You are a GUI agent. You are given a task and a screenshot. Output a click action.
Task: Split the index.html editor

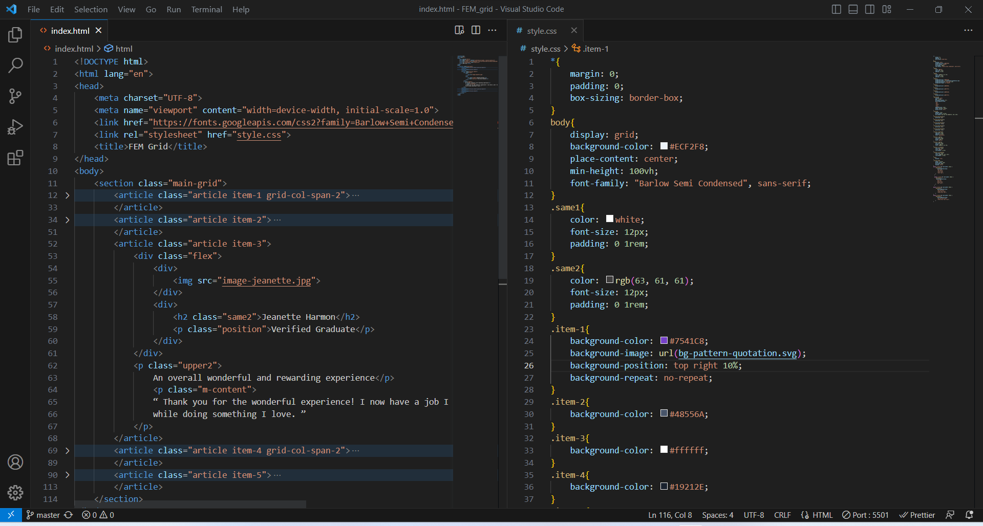(x=476, y=30)
